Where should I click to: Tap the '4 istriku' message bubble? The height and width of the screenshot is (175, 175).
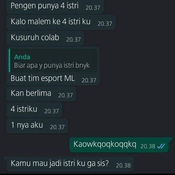click(34, 110)
